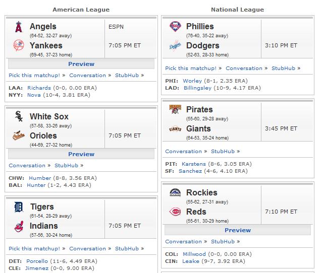Click the Dodgers team logo
The height and width of the screenshot is (273, 322).
[x=175, y=45]
